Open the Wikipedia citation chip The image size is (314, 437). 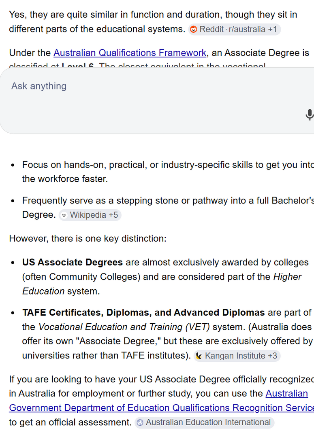click(x=90, y=215)
